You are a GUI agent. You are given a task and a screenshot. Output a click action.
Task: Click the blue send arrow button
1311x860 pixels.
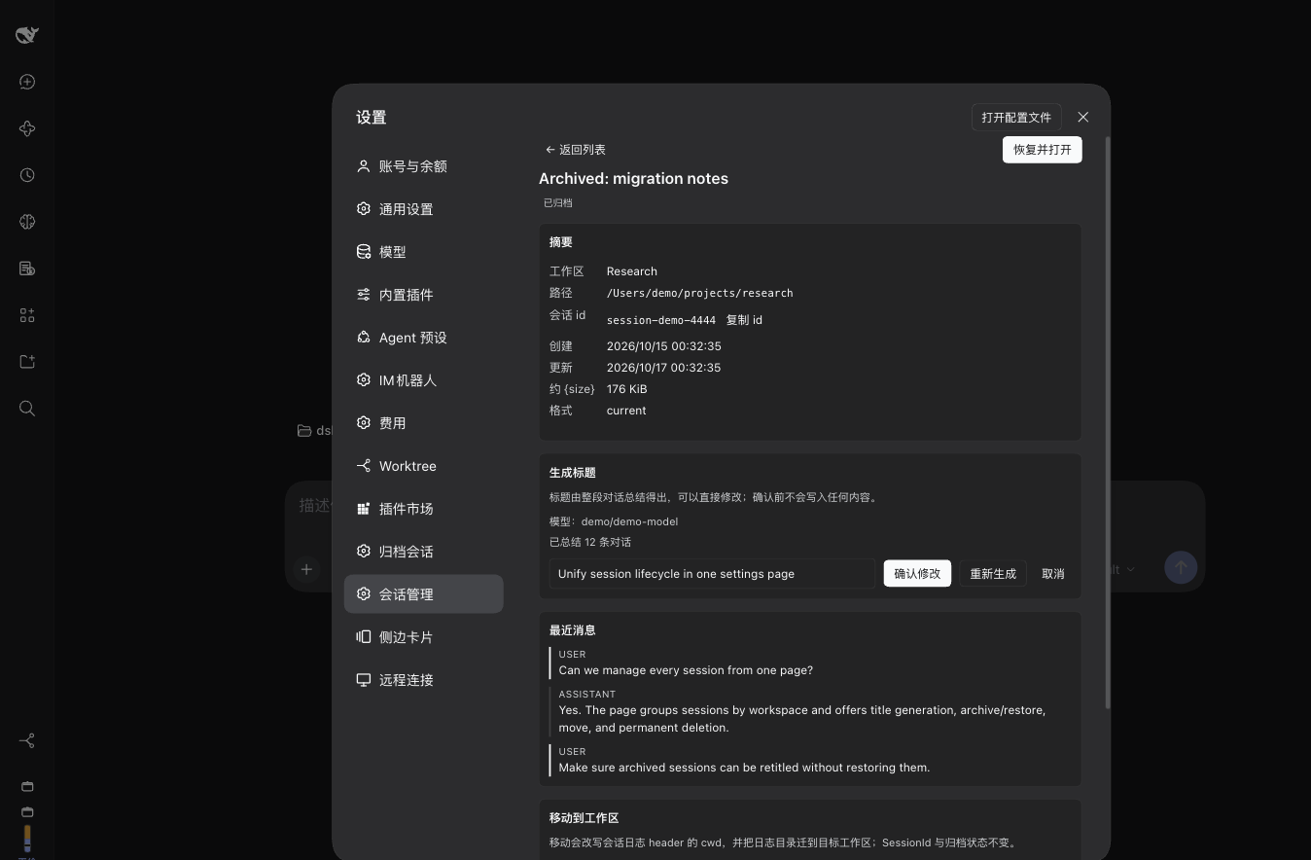(1181, 568)
